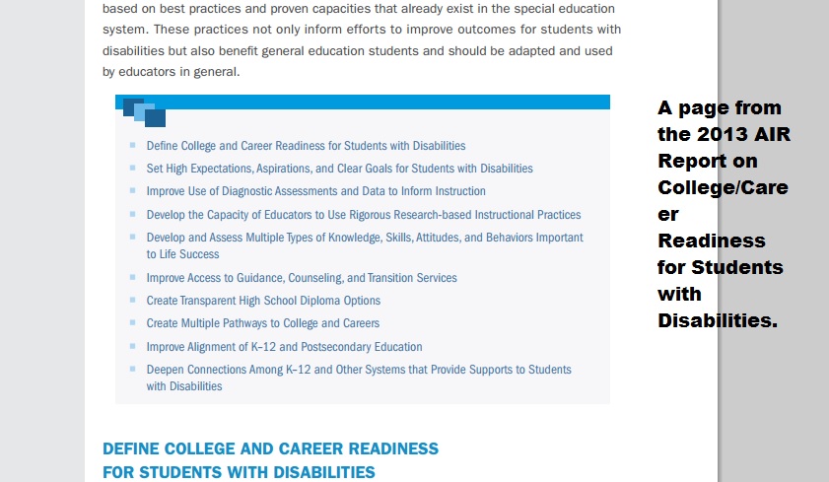Select bullet beside "Improve Use of Diagnostic Assessments"
This screenshot has height=482, width=829.
[x=133, y=191]
